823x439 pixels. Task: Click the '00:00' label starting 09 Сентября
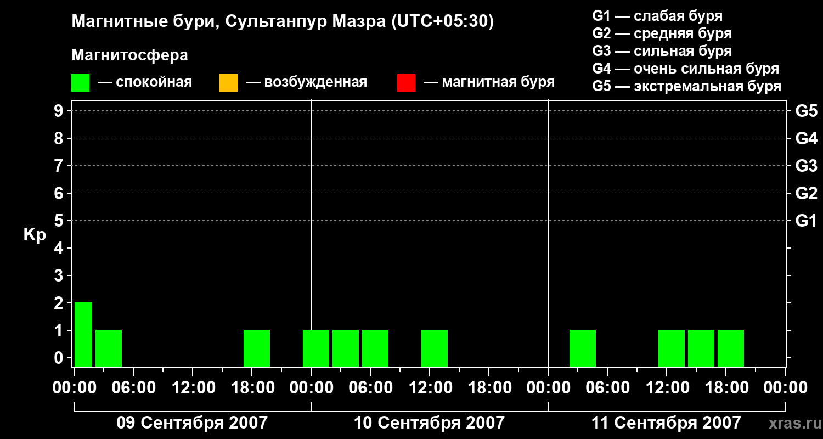coord(74,388)
